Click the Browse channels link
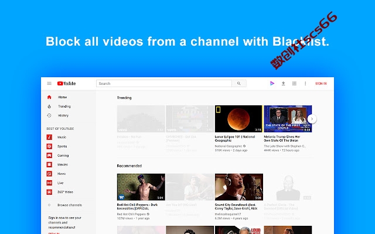This screenshot has width=375, height=234. pos(70,205)
